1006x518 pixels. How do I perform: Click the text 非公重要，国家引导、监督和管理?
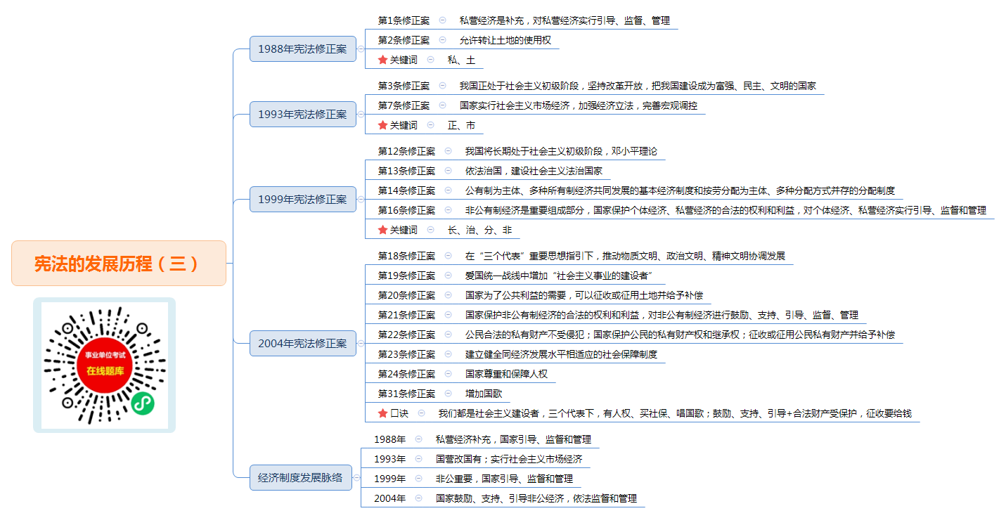click(504, 479)
